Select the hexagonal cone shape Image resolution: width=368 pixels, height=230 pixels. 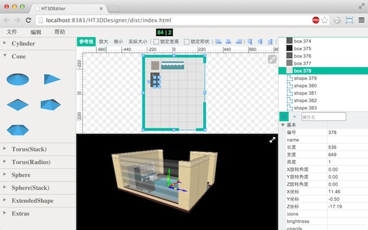click(x=18, y=130)
